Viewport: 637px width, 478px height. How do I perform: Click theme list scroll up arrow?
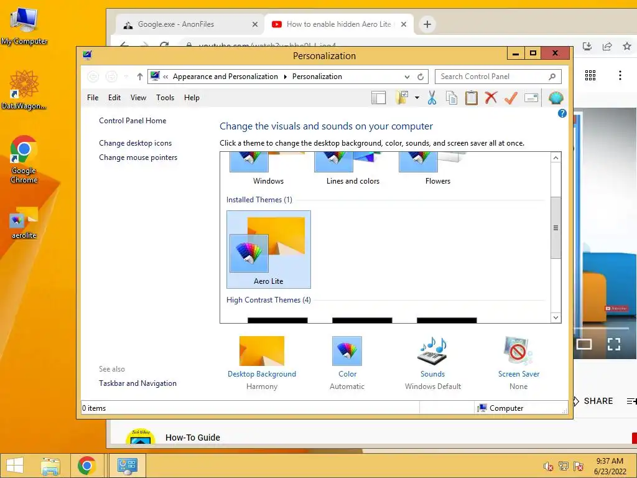pyautogui.click(x=556, y=157)
